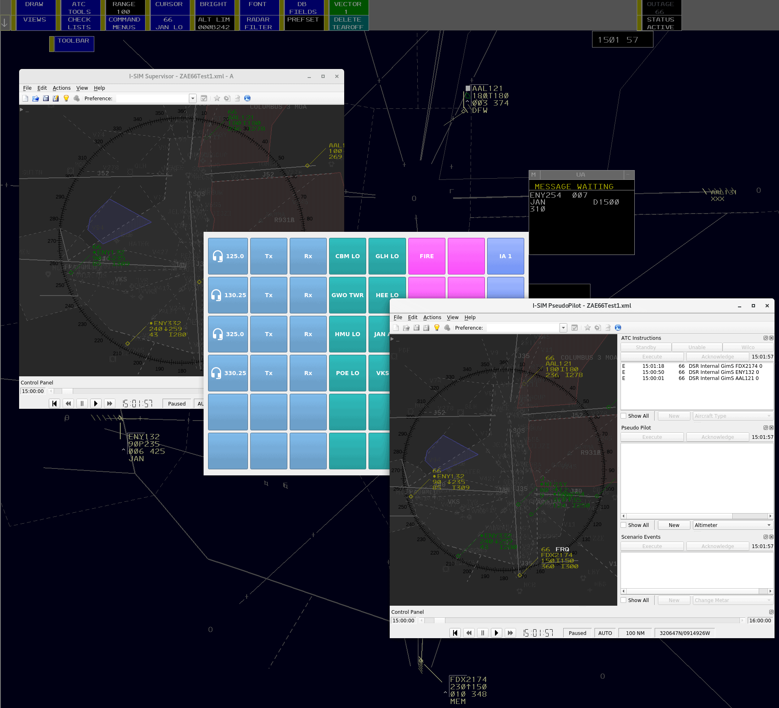Open Edit menu in PseudoPilot window
Screen dimensions: 779x708
coord(412,317)
